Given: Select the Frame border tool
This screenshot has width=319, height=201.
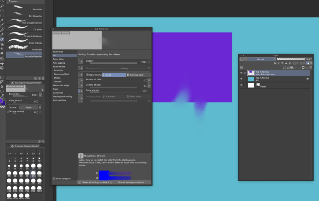Looking at the screenshot, I should (2, 77).
